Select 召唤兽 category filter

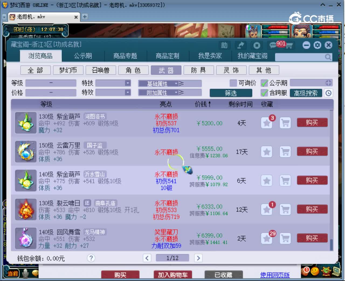point(101,70)
